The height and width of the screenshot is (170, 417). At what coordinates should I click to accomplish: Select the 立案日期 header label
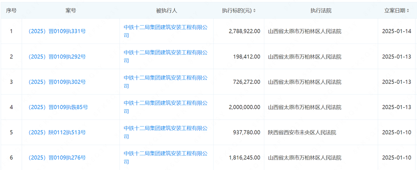point(395,11)
